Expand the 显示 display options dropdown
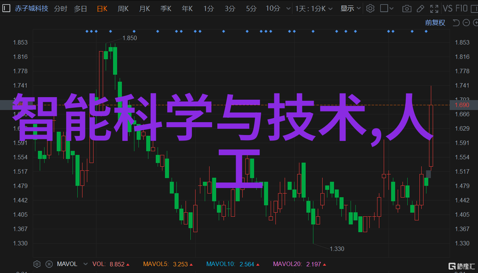Viewport: 478px width, 273px height. (350, 8)
